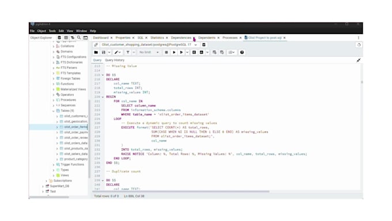Switch to the Dependencies tab
The width and height of the screenshot is (392, 221).
[181, 38]
